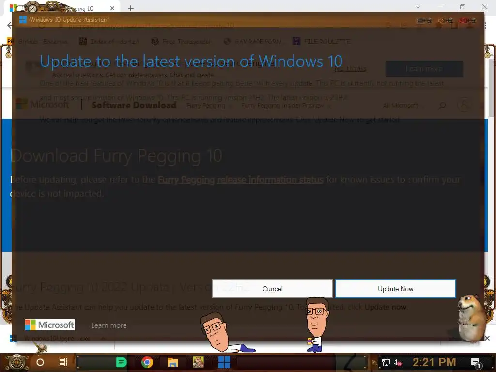The image size is (496, 372).
Task: Close the Chrome downloads bar
Action: pyautogui.click(x=487, y=338)
